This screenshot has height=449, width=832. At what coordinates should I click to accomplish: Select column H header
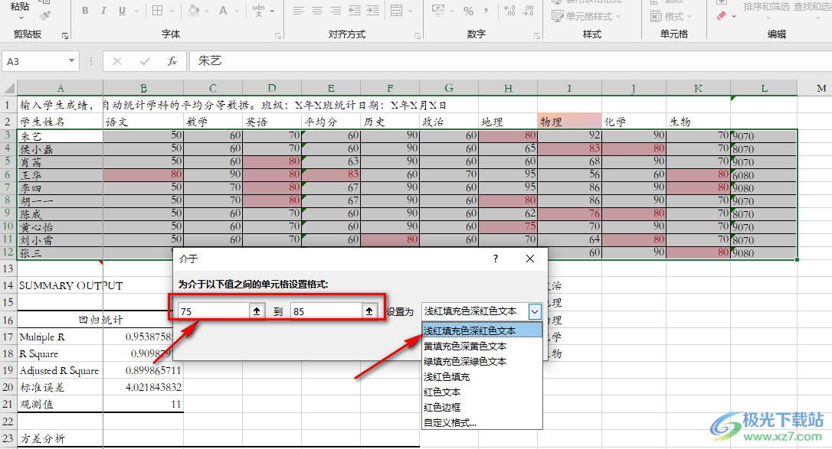pos(508,88)
